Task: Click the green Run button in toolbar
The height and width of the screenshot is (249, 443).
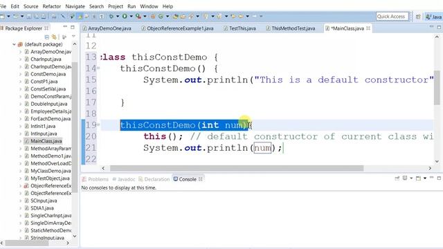Action: 125,17
